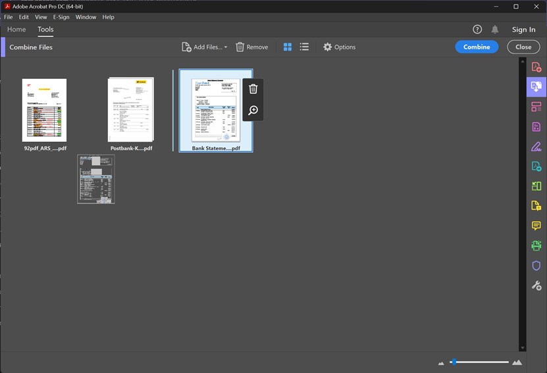Click the Options gear button

[339, 47]
